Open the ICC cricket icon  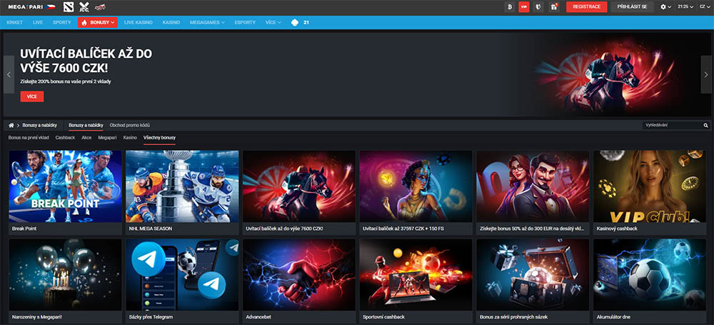point(84,7)
